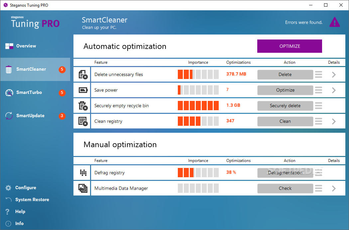The height and width of the screenshot is (230, 349).
Task: Click the 378.7 MB optimization value
Action: point(236,74)
